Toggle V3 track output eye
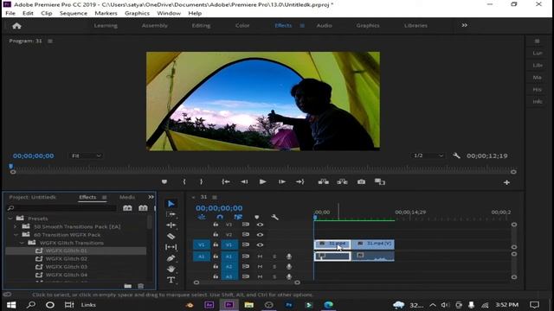Screen dimensions: 554x311 [260, 225]
